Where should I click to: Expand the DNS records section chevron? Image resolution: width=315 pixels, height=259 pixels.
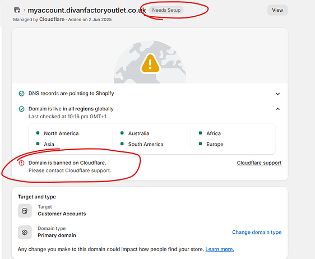tap(277, 94)
